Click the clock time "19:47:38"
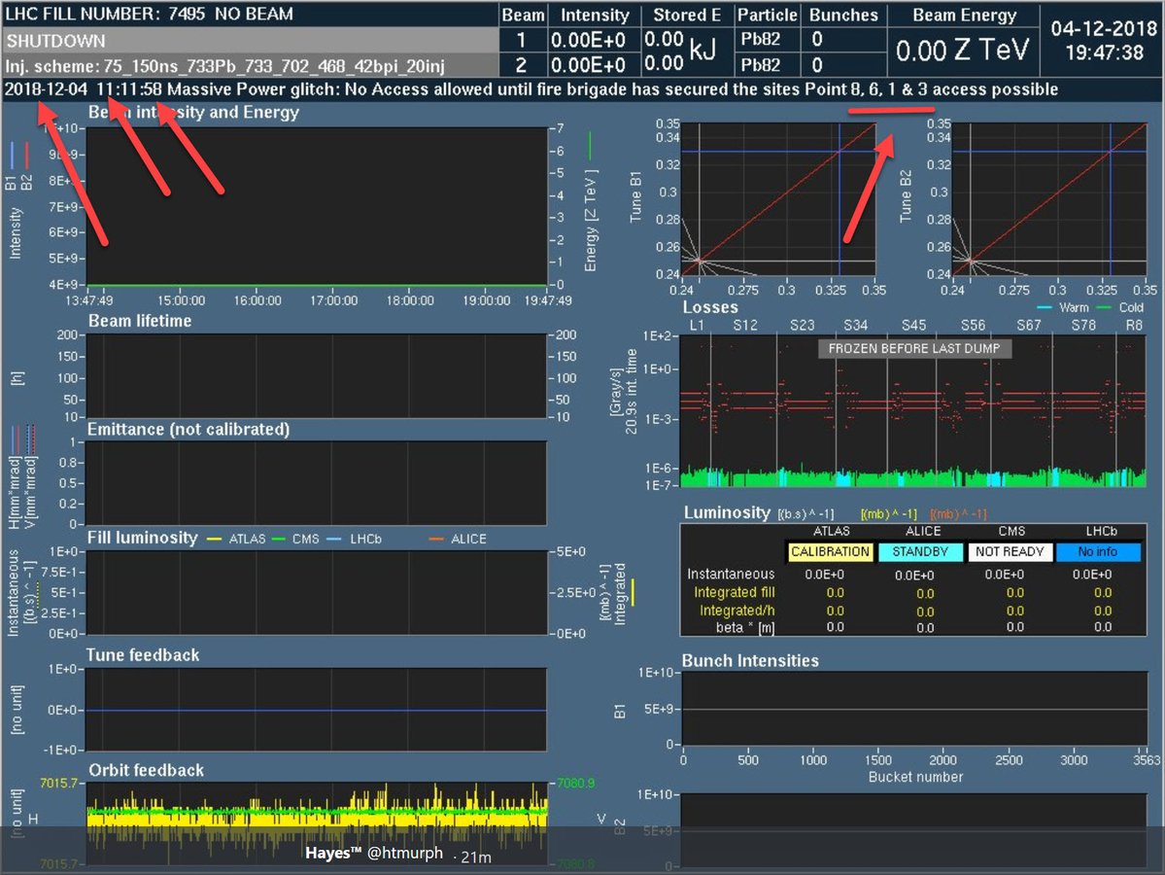 pyautogui.click(x=1104, y=52)
